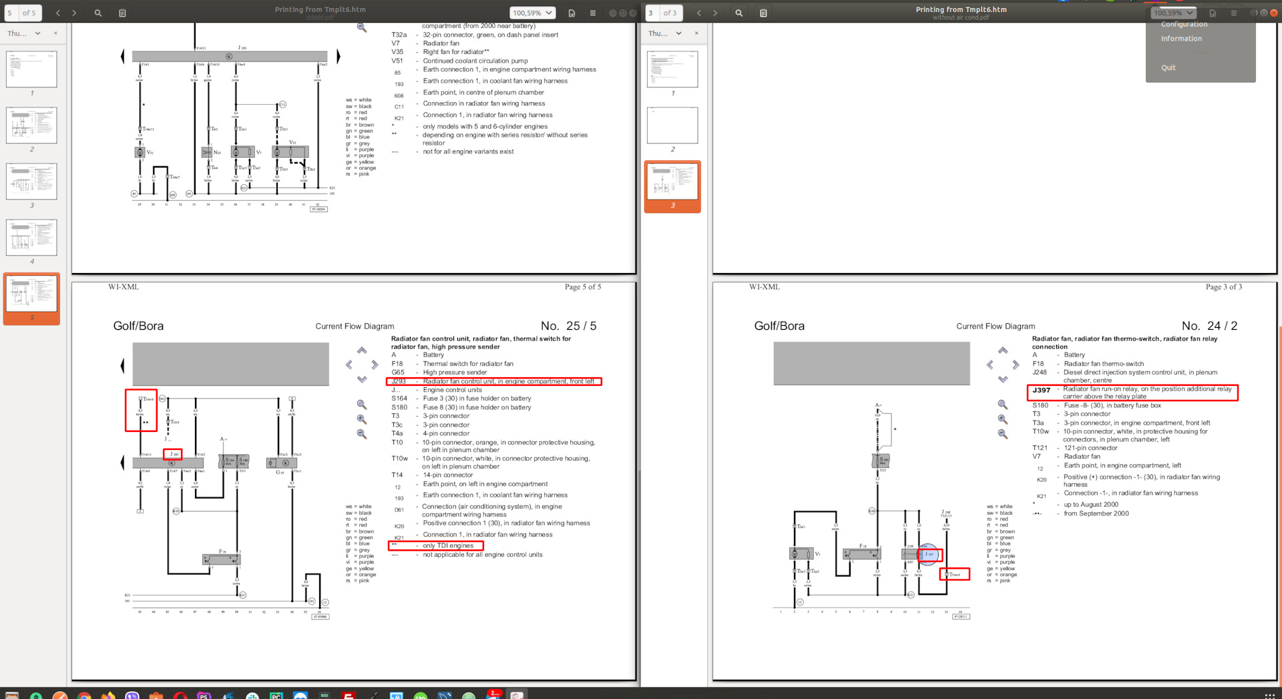Click magnifier icon on page 4 diagram
The width and height of the screenshot is (1282, 699).
(362, 27)
